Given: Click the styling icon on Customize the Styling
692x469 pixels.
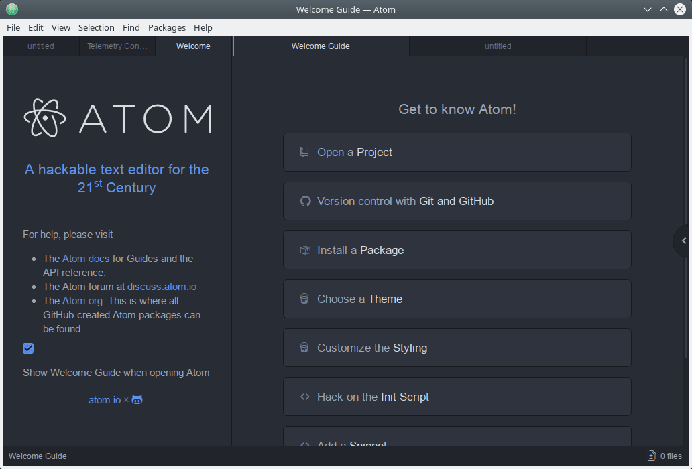Looking at the screenshot, I should [304, 348].
